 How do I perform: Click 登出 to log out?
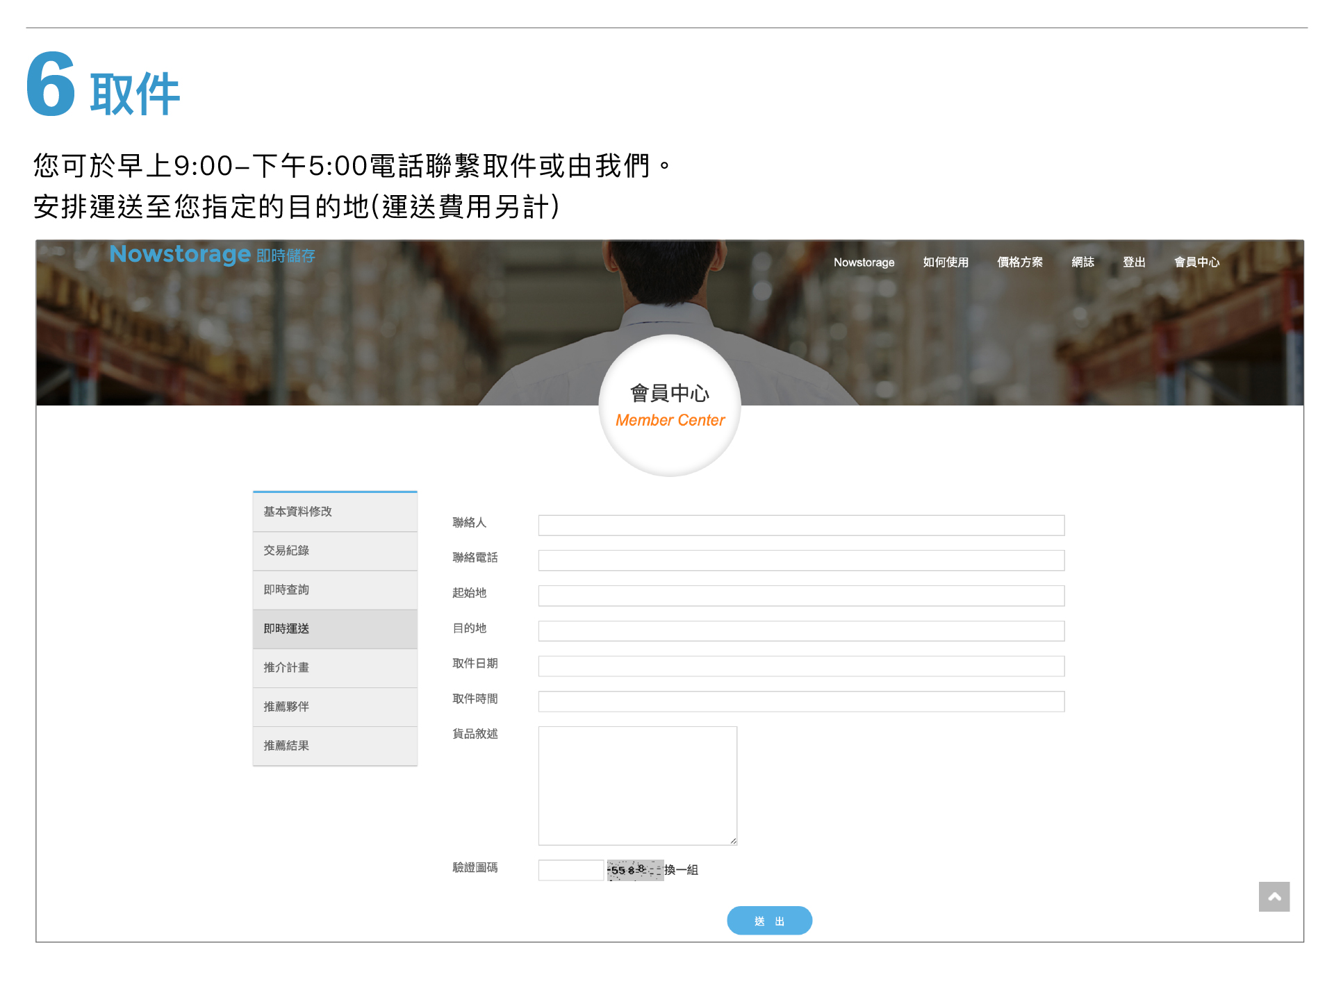click(1133, 262)
